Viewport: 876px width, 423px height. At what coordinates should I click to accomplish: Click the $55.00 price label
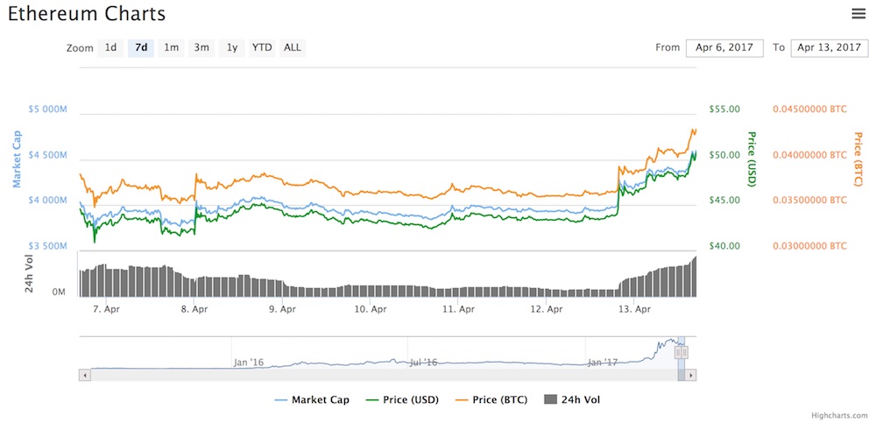click(x=724, y=109)
